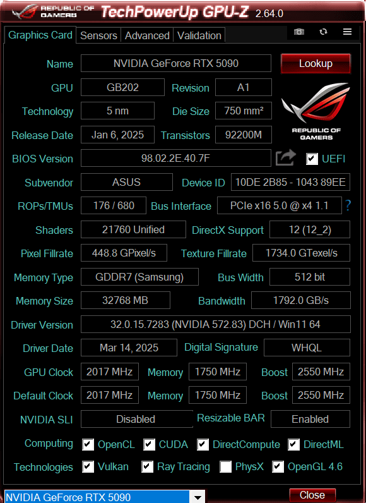Click the ROG logo in title bar
The height and width of the screenshot is (503, 366).
tap(25, 11)
